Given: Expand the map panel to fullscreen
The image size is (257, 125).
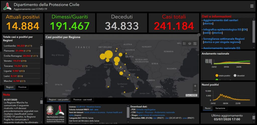Looking at the screenshot, I should (x=199, y=35).
